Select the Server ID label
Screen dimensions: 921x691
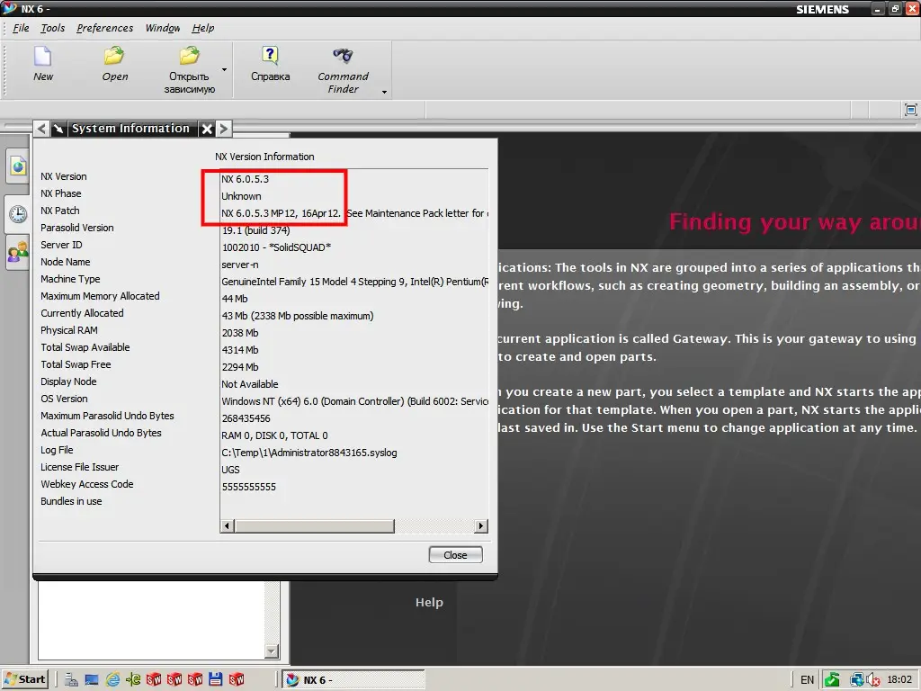tap(61, 245)
